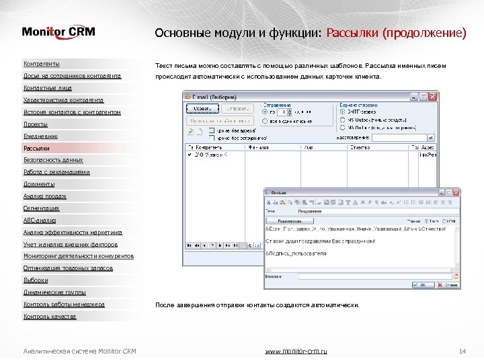The width and height of the screenshot is (484, 363).
Task: Open the Документы sidebar link
Action: [39, 184]
